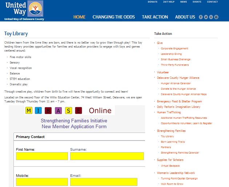Click the 'Sensory' list item
Screen dimensions: 229x187
click(15, 62)
